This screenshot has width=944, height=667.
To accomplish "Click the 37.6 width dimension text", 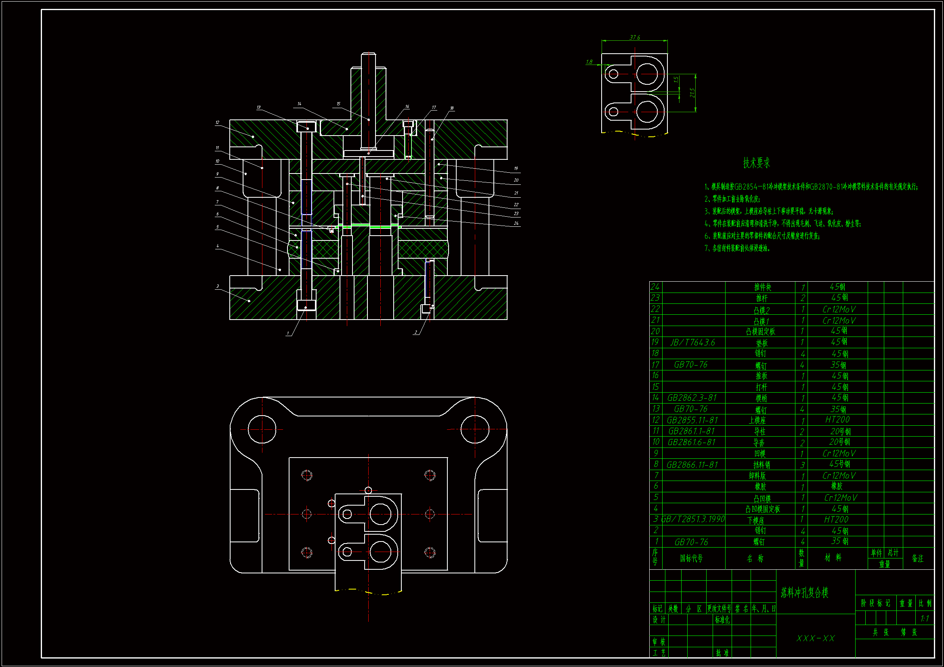I will tap(634, 38).
